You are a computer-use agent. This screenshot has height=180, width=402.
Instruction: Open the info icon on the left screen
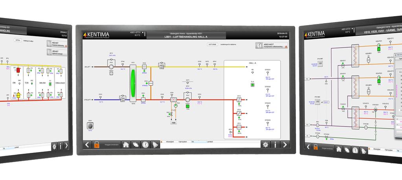61,146
